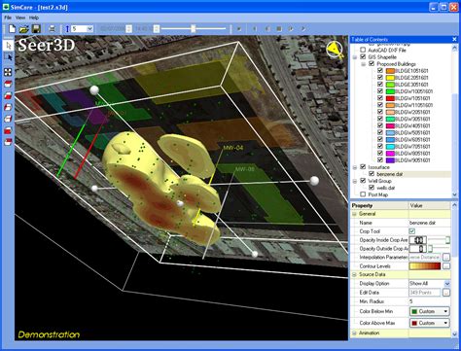Click the stop animation square button
Image resolution: width=461 pixels, height=351 pixels.
point(279,29)
